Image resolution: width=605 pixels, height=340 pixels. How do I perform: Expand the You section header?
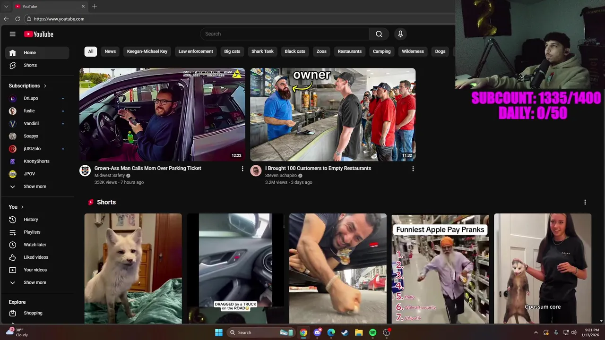pyautogui.click(x=16, y=207)
